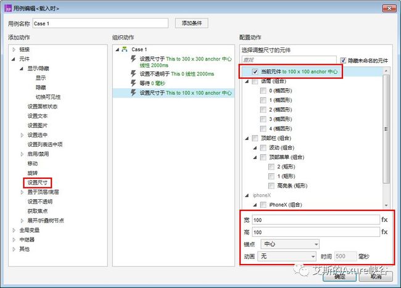The height and width of the screenshot is (288, 401).
Task: Click the fx icon beside the height field
Action: click(384, 232)
